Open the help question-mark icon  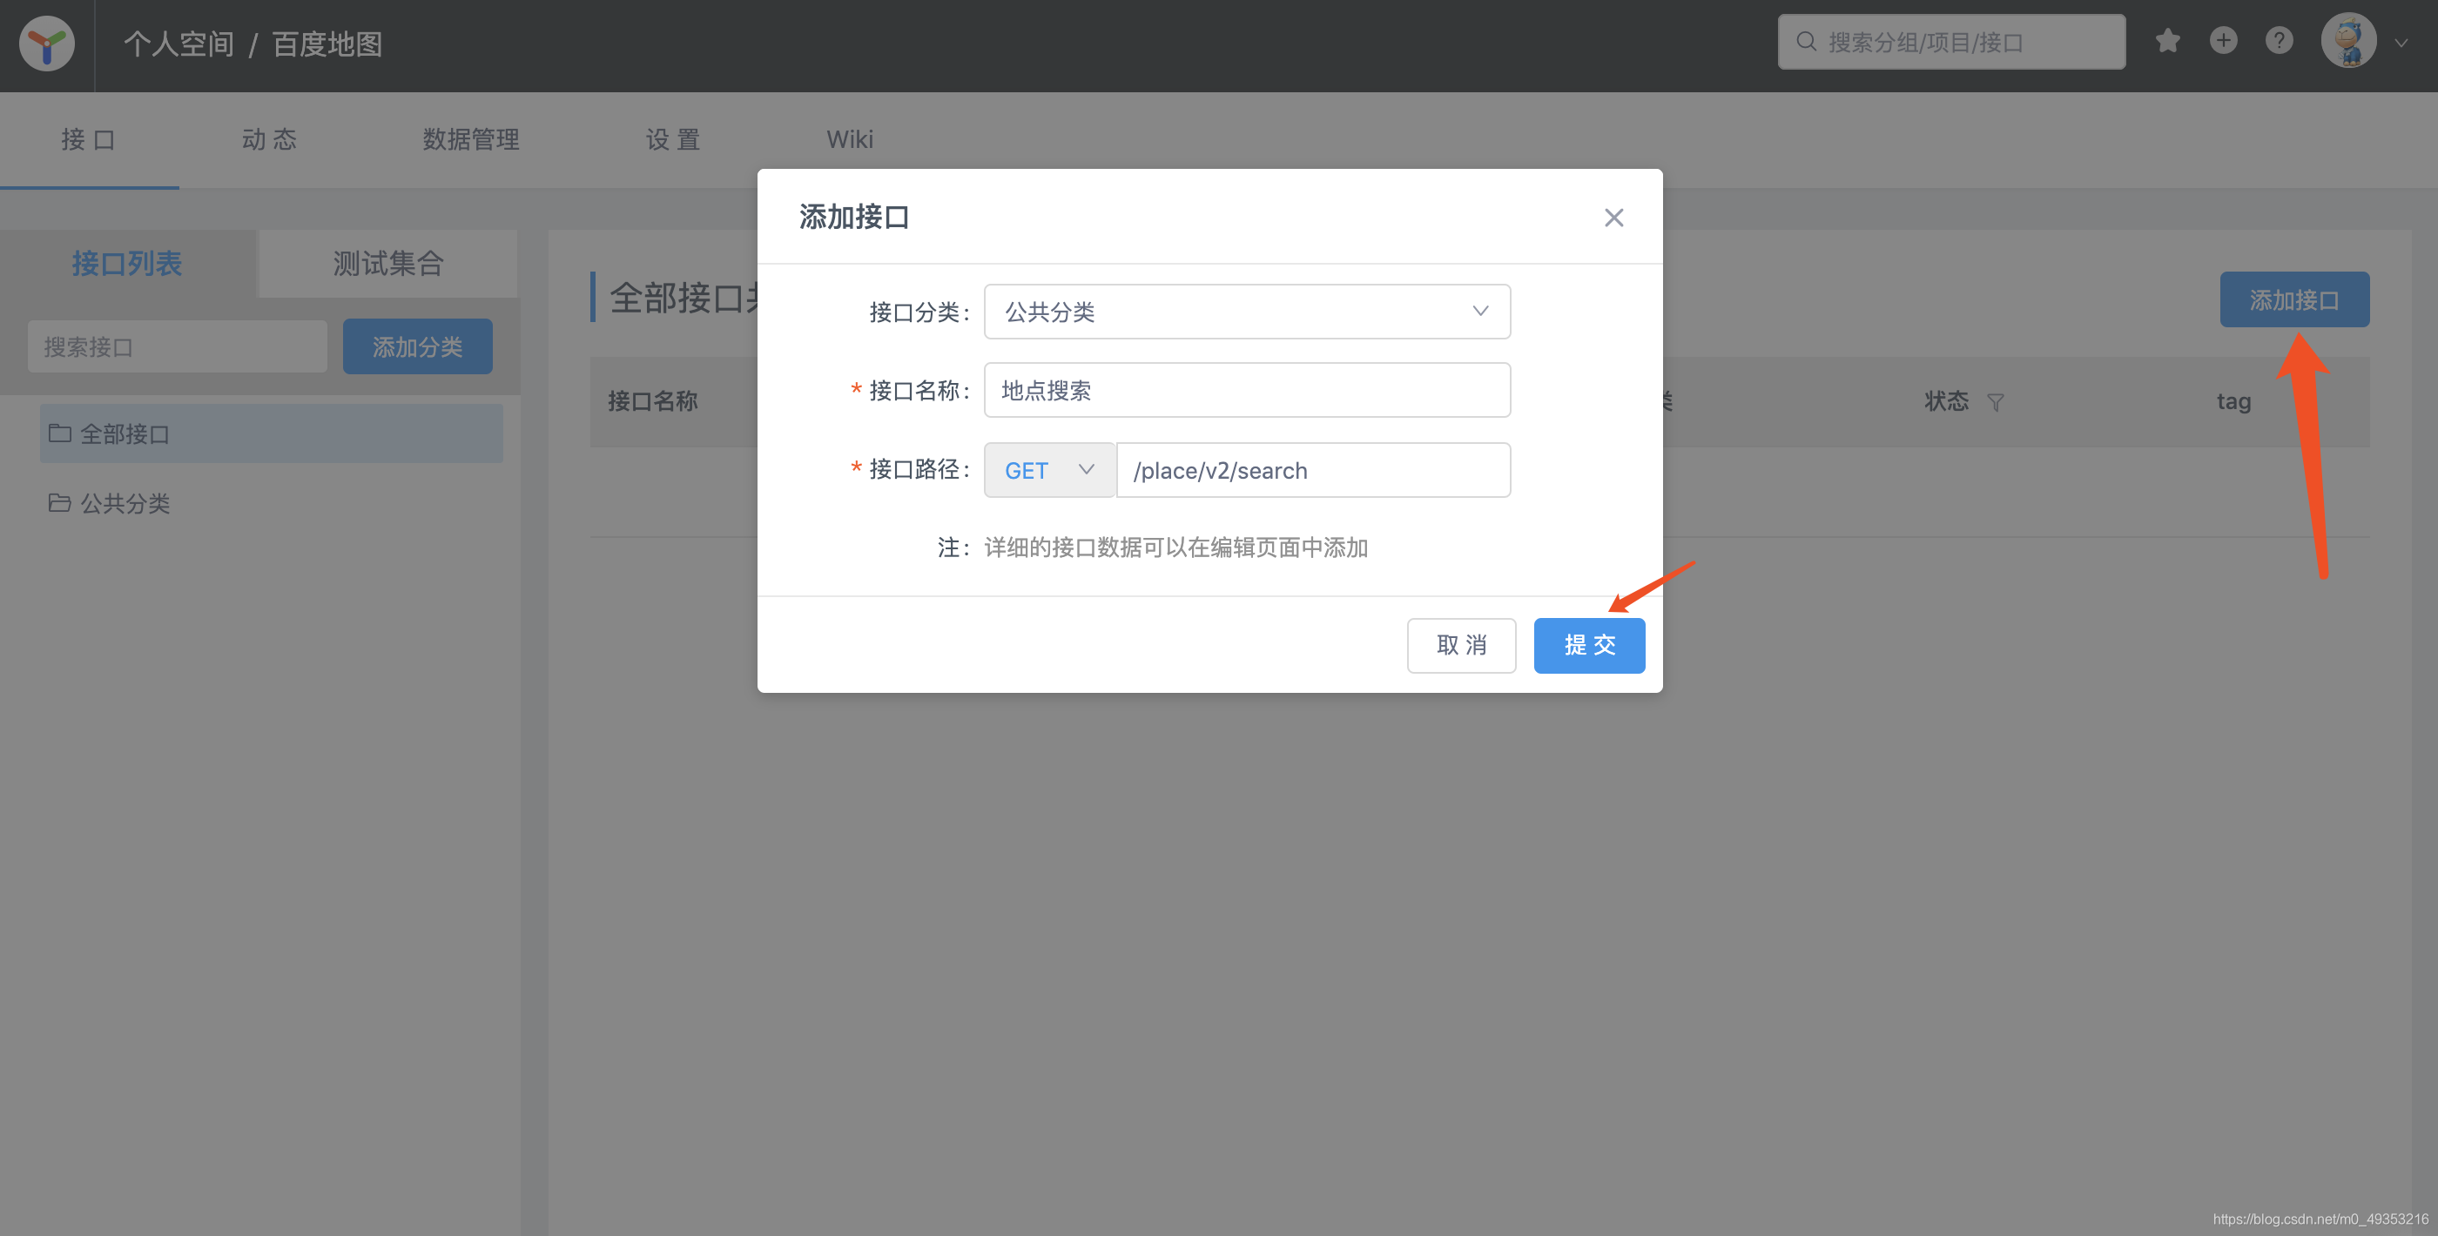pyautogui.click(x=2279, y=41)
